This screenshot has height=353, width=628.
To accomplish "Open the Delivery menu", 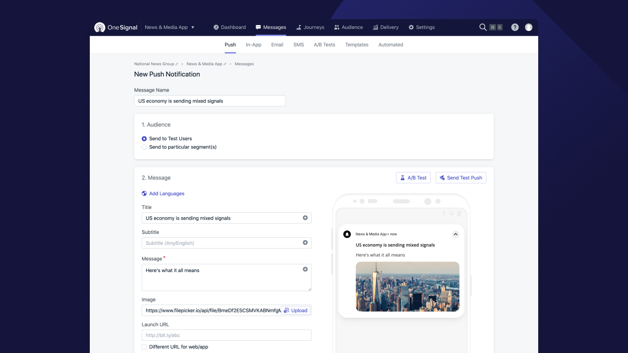I will [386, 27].
